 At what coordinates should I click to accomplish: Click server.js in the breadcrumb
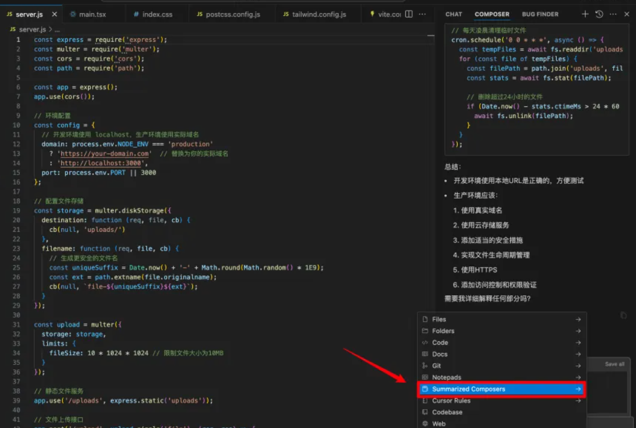click(x=32, y=29)
